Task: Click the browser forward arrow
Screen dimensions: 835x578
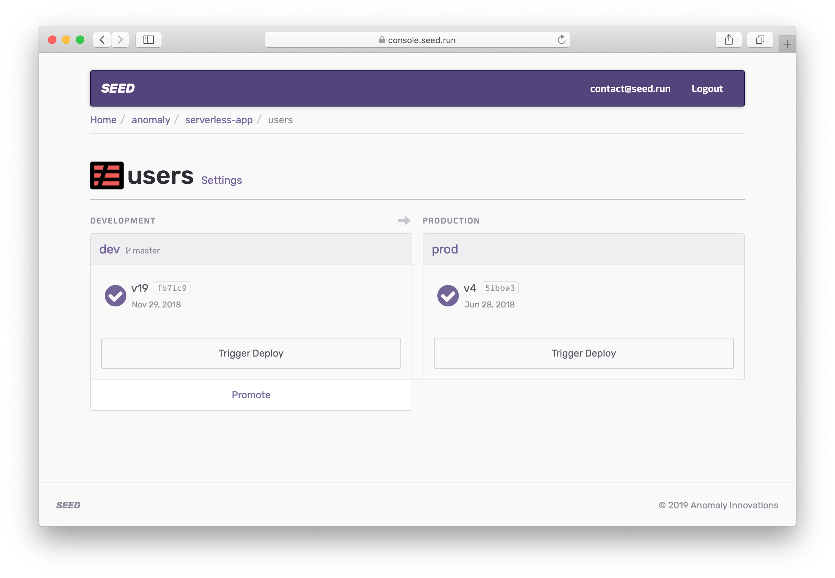Action: coord(120,40)
